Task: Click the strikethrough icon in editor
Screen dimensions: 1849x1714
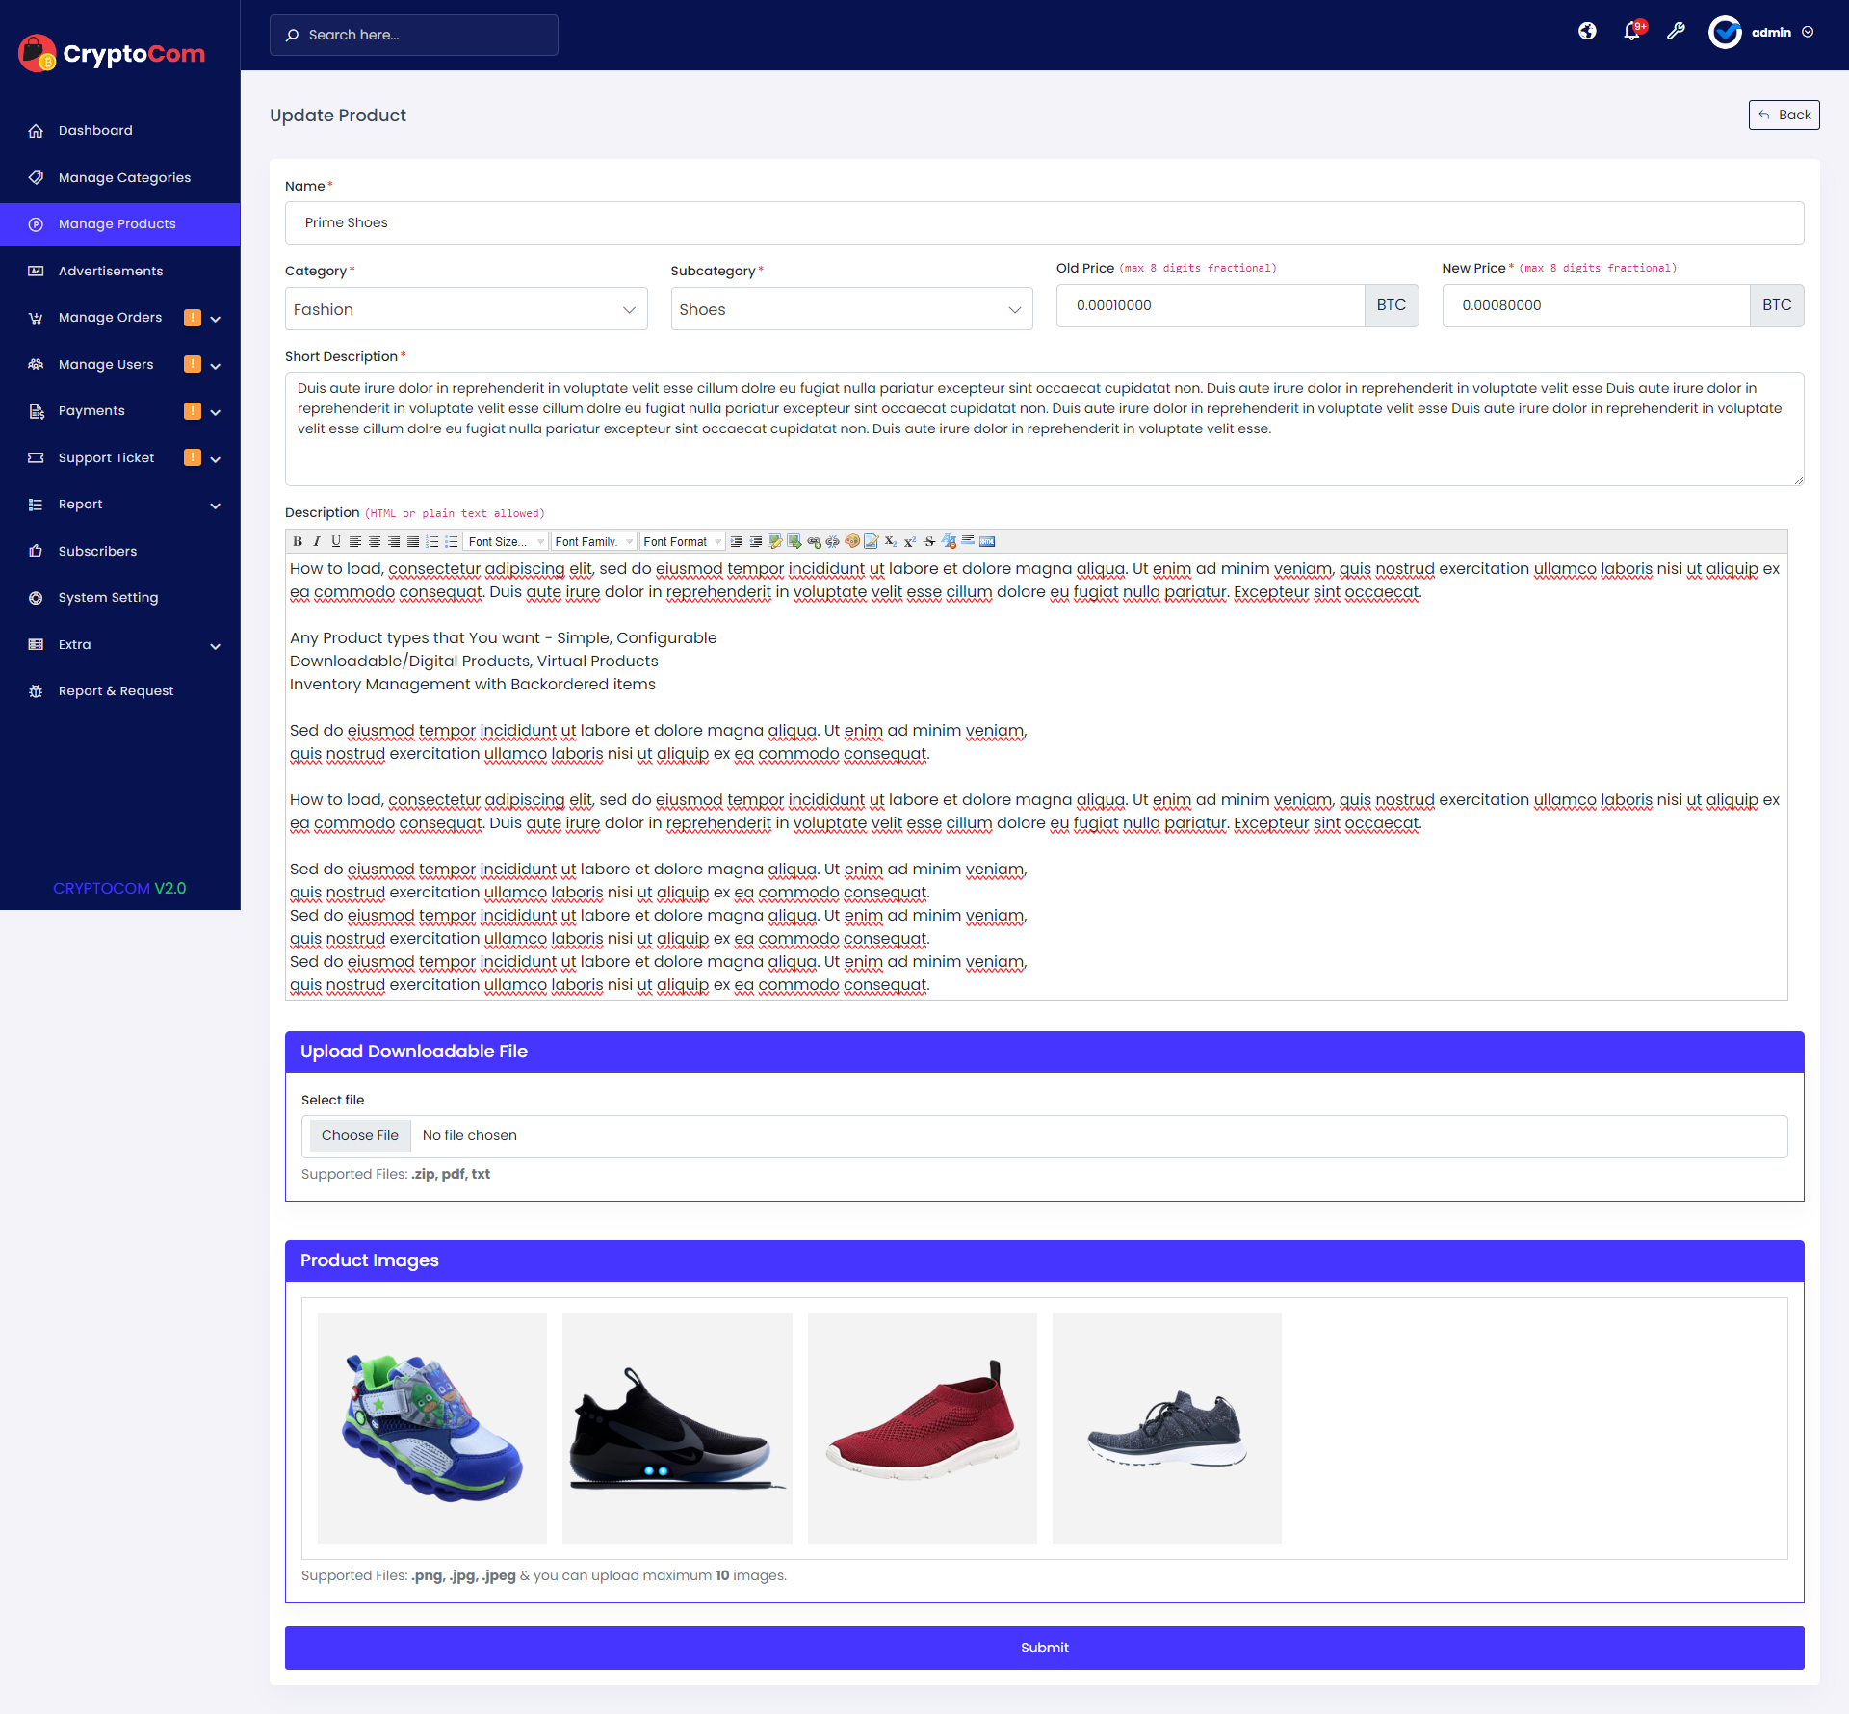Action: (x=929, y=541)
